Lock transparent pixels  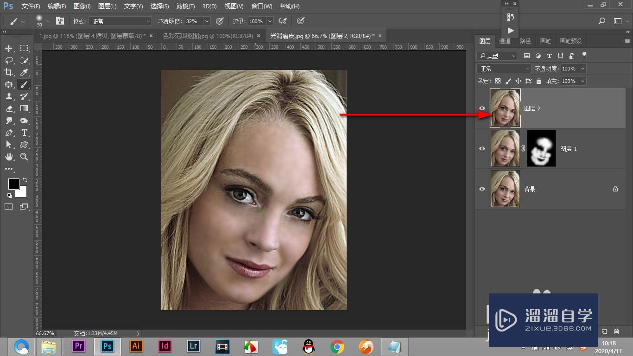click(x=498, y=81)
